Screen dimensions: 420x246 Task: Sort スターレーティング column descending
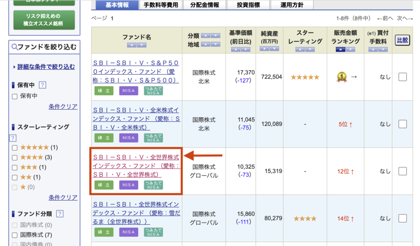click(310, 49)
